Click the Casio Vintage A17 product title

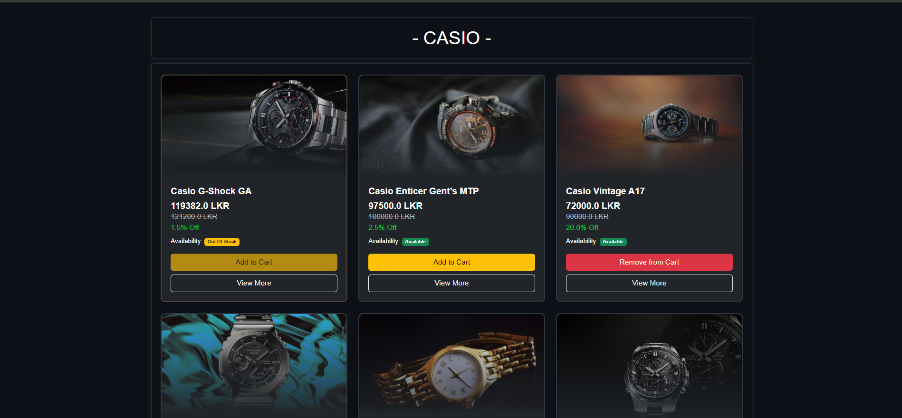click(x=605, y=191)
